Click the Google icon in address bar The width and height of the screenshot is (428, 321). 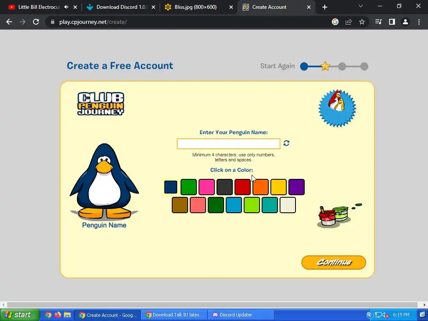click(335, 22)
